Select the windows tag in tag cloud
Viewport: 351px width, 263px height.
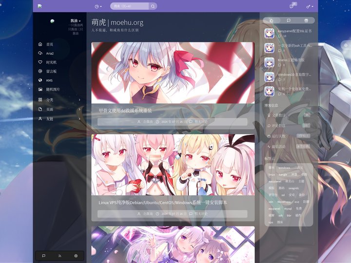click(x=284, y=168)
